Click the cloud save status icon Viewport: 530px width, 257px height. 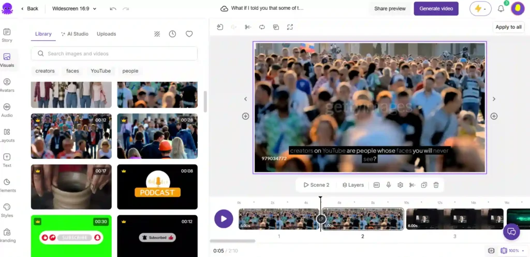(x=224, y=9)
